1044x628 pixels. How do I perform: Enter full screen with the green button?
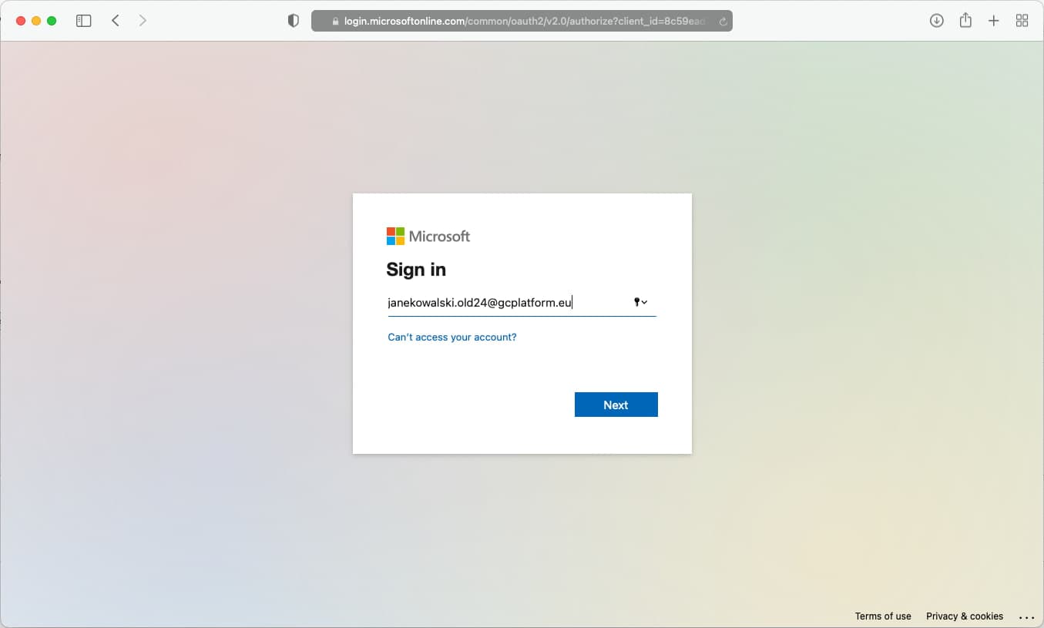(x=52, y=21)
